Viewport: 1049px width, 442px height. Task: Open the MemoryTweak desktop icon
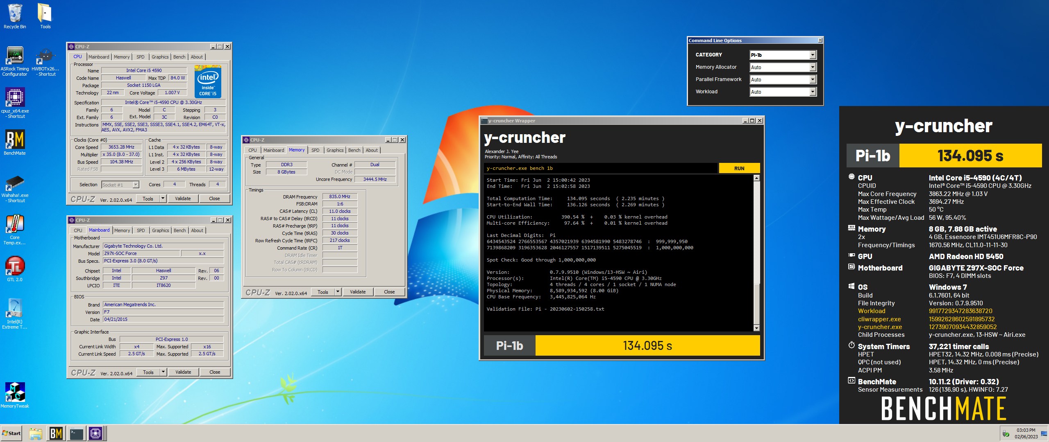point(15,395)
